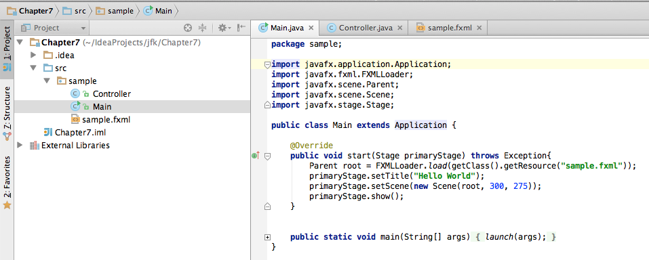Click src in the navigation breadcrumb
This screenshot has width=649, height=260.
[x=74, y=11]
